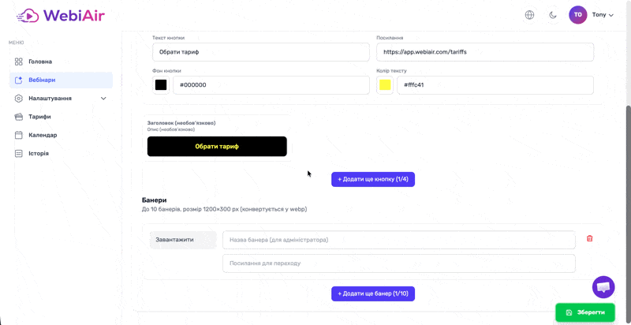Click Додати ще кнопку button
Screen dimensions: 631x325
373,179
